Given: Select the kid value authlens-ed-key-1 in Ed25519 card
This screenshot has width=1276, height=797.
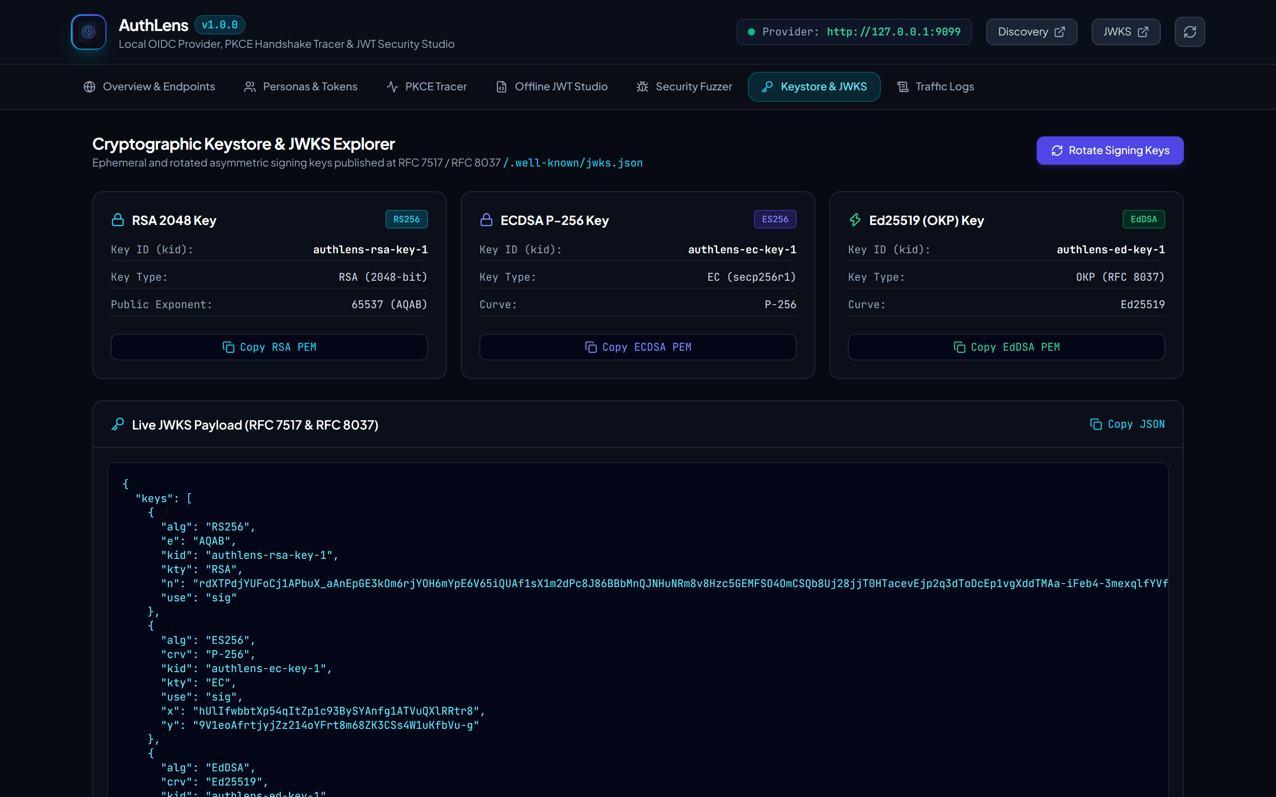Looking at the screenshot, I should (x=1110, y=249).
